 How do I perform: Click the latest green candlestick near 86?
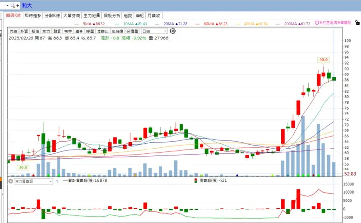point(334,79)
